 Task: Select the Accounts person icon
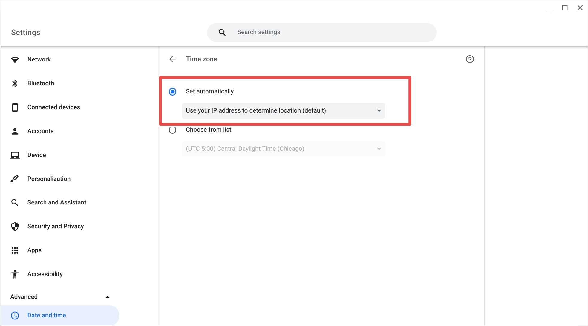15,131
